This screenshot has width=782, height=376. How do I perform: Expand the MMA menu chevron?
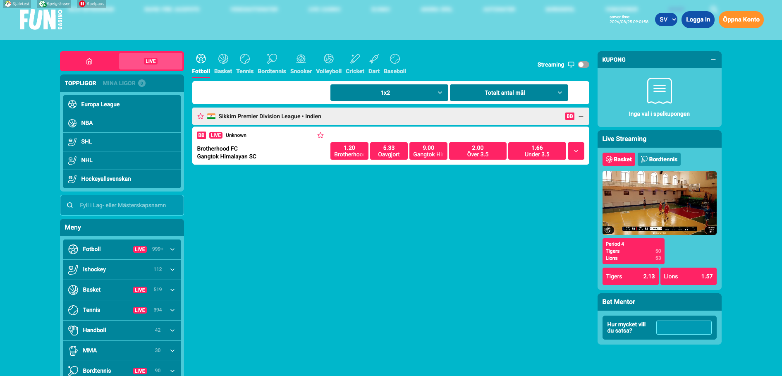point(172,351)
